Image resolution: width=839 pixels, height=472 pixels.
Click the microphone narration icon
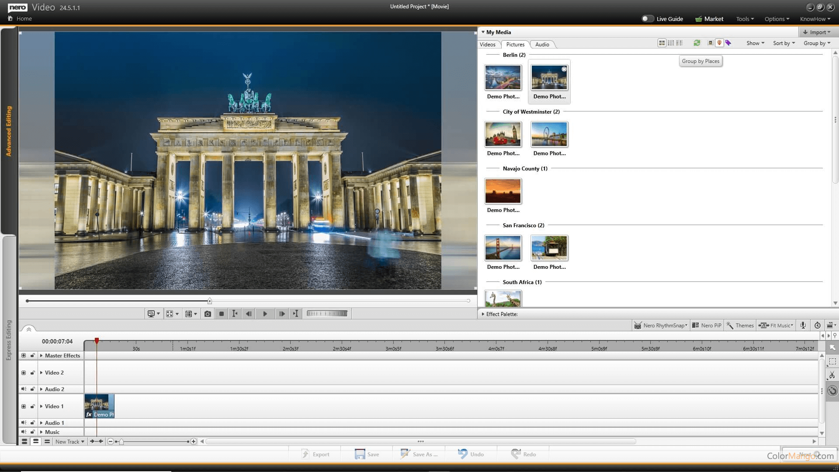point(803,325)
